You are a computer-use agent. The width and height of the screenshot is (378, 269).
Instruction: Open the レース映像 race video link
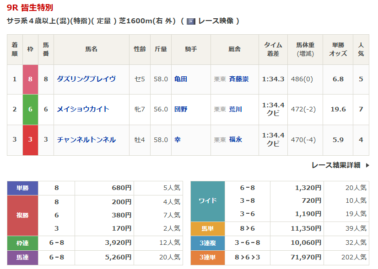(216, 21)
